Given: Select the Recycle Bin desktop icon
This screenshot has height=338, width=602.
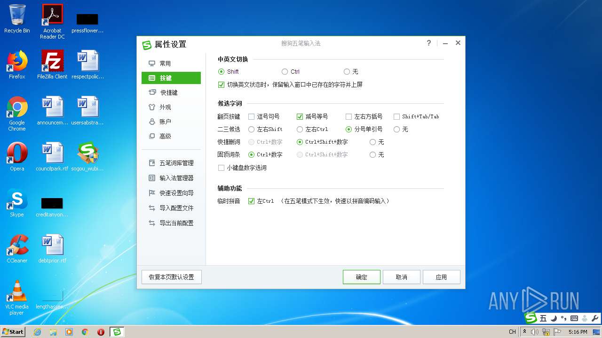Looking at the screenshot, I should [x=17, y=19].
